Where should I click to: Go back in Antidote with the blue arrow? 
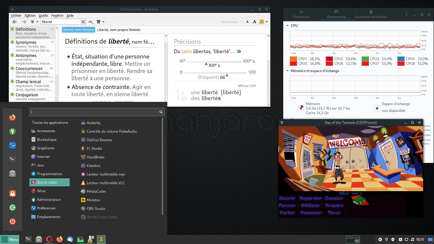pyautogui.click(x=15, y=22)
